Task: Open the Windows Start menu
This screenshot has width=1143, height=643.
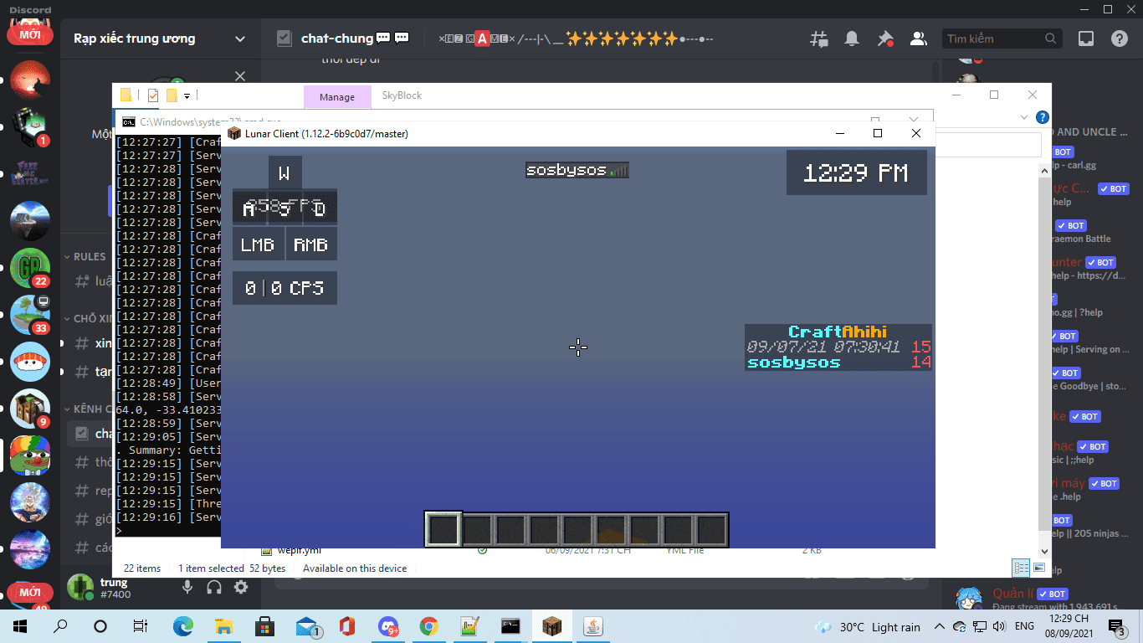Action: coord(20,626)
